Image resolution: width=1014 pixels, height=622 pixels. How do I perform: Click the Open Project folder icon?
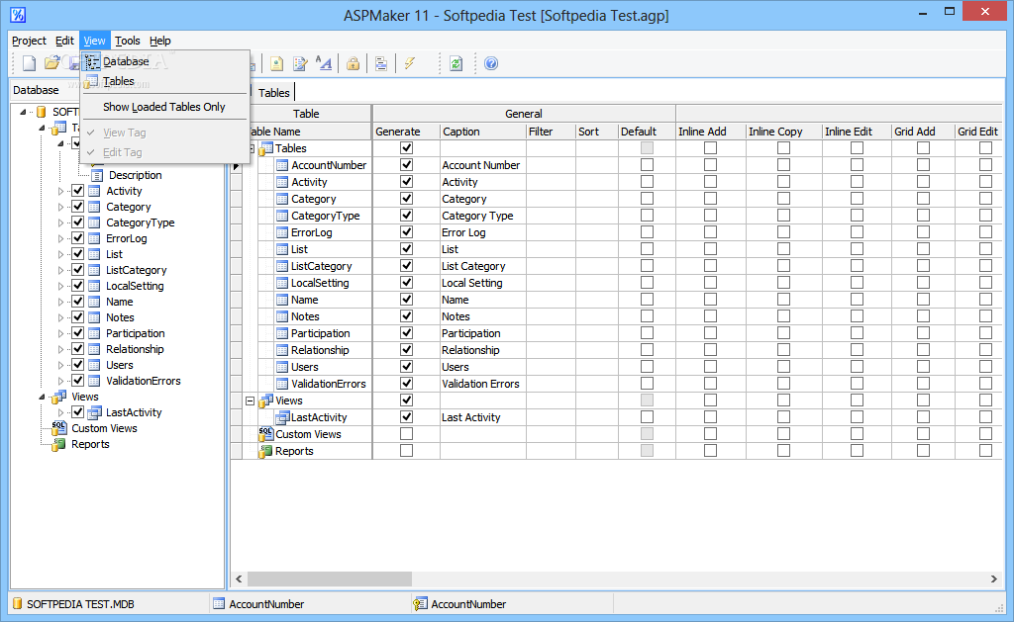coord(51,62)
